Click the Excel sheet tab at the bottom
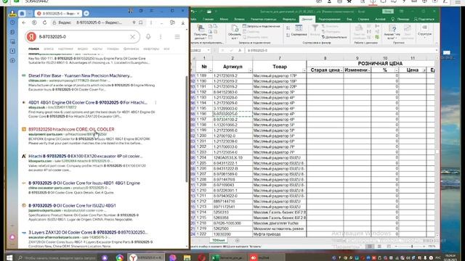The height and width of the screenshot is (261, 465). click(x=219, y=240)
